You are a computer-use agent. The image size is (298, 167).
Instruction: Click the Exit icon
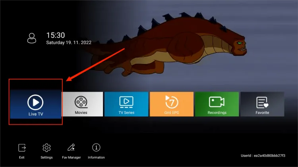pos(22,148)
